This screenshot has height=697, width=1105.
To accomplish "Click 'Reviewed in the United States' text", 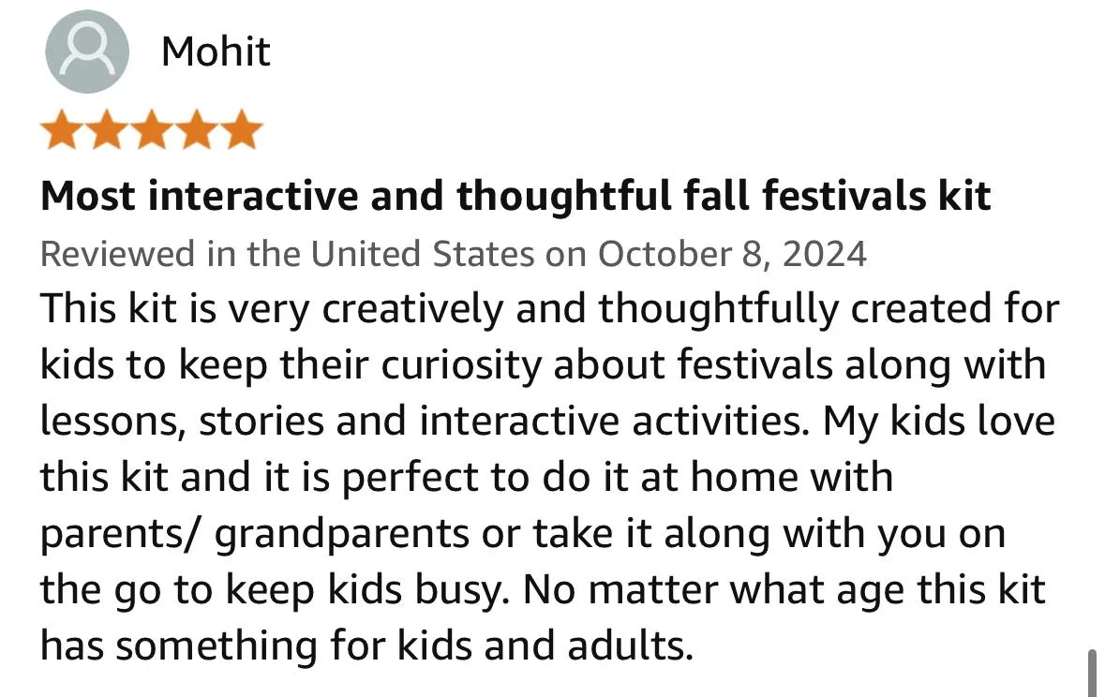I will (x=287, y=254).
